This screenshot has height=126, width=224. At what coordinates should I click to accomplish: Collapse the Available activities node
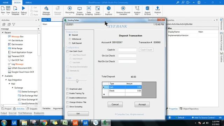tap(2, 76)
